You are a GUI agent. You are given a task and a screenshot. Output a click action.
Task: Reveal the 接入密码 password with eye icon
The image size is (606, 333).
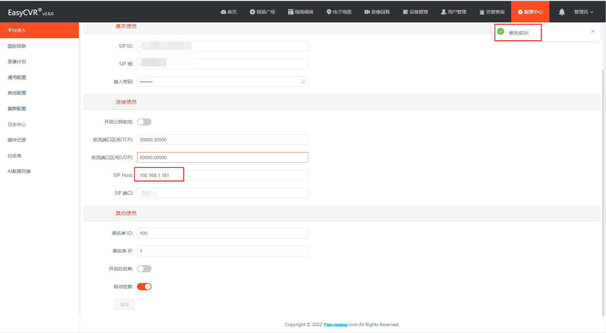click(303, 81)
